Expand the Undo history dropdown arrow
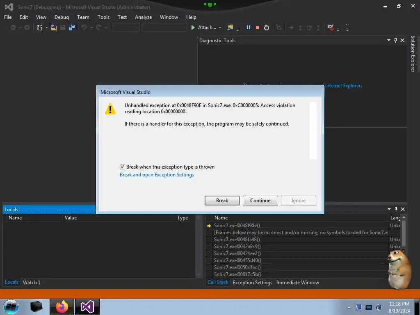Screen dimensions: 420x315 (x=91, y=27)
